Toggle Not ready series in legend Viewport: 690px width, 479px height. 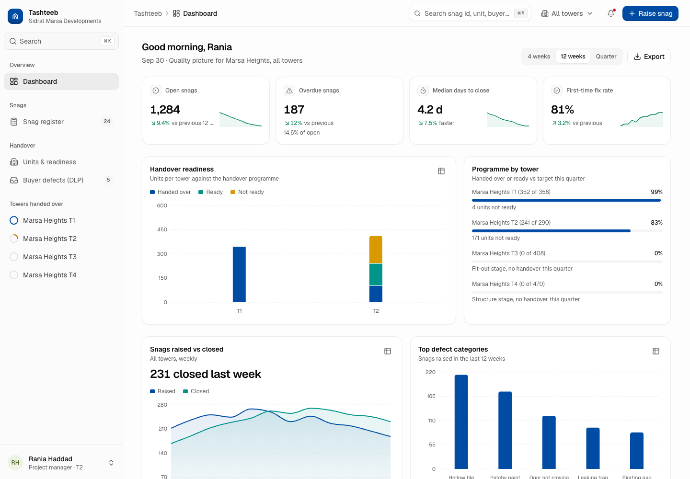[x=247, y=192]
